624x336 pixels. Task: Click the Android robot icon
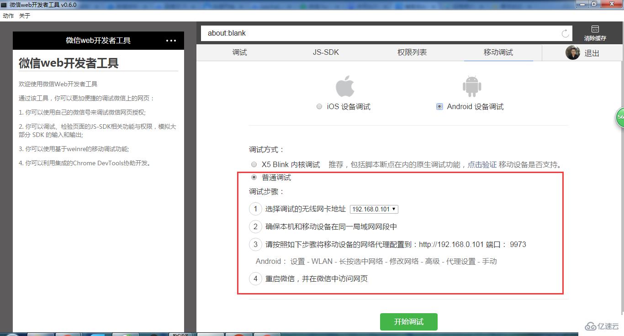coord(472,86)
